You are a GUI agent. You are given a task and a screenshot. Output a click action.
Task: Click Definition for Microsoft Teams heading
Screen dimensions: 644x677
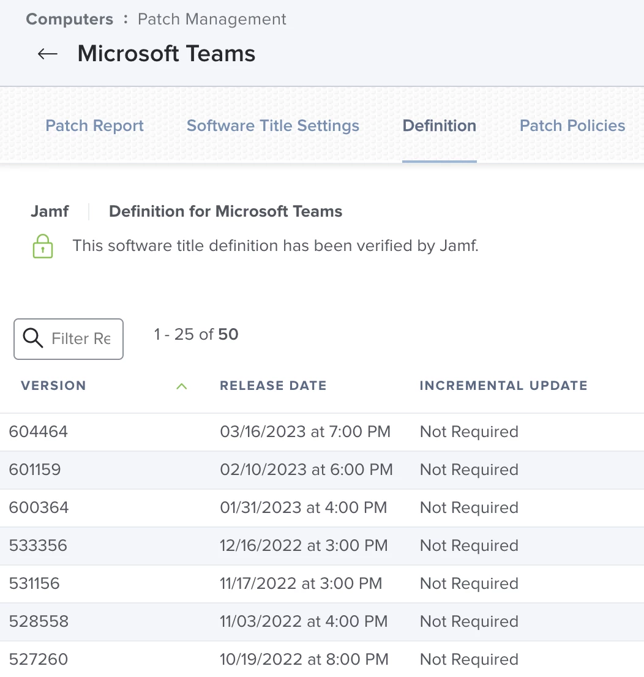click(x=225, y=212)
